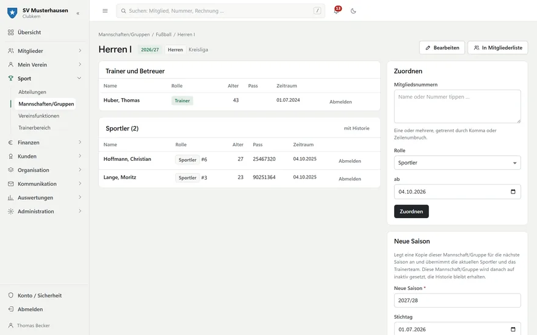The height and width of the screenshot is (335, 537).
Task: Open the Rolle dropdown showing Sportler
Action: tap(457, 163)
